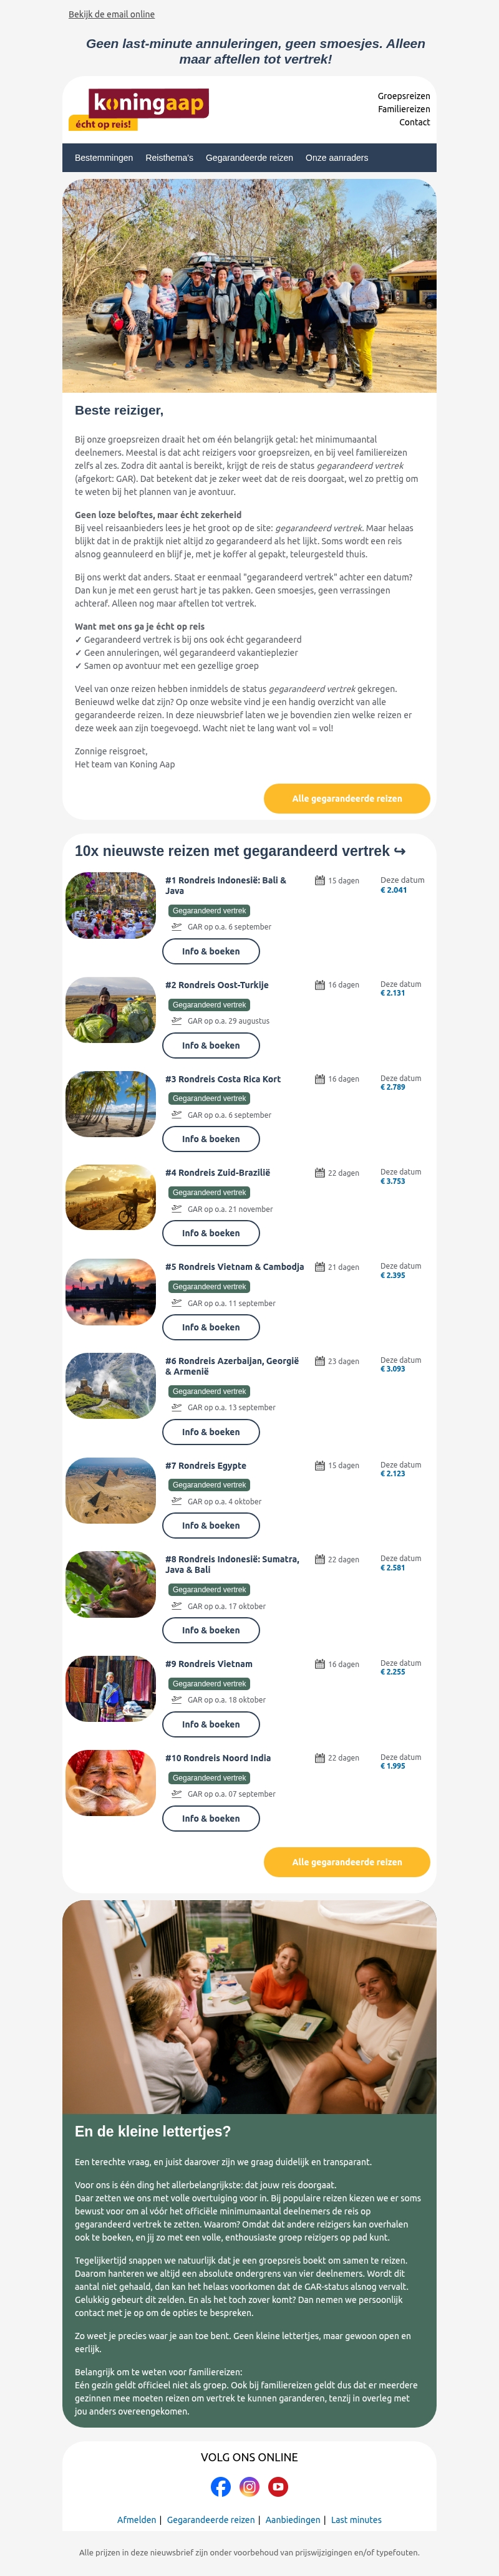Viewport: 499px width, 2576px height.
Task: Open Bestemmingen in navigation bar
Action: click(x=104, y=158)
